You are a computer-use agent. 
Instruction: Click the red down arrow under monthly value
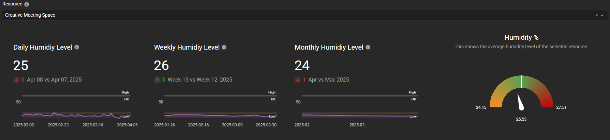point(298,80)
